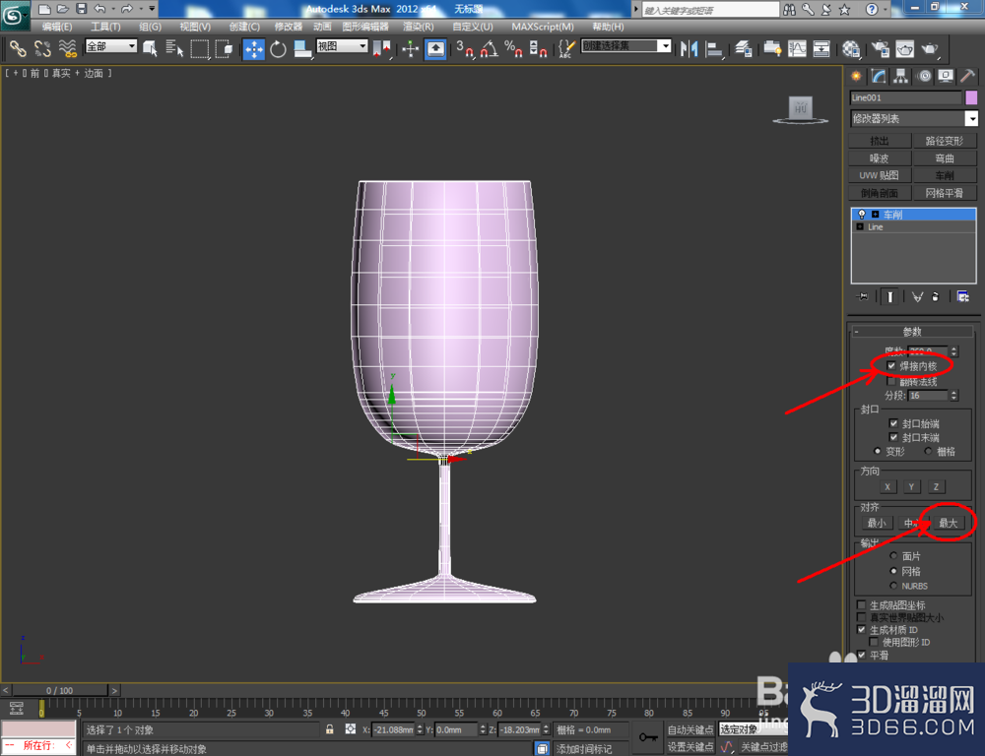Toggle 翻转法线 flip normals checkbox
The height and width of the screenshot is (756, 985).
pos(891,381)
